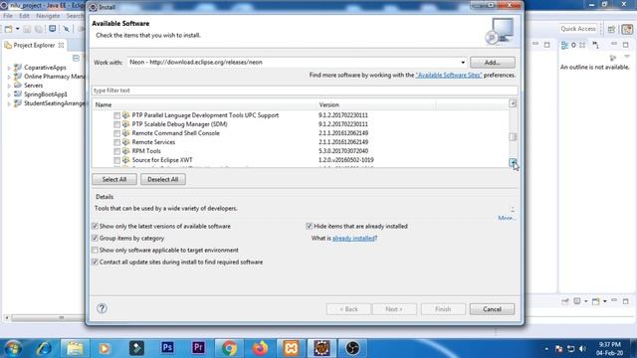Screen dimensions: 637x358
Task: Open the Work with site dropdown arrow
Action: tap(463, 63)
